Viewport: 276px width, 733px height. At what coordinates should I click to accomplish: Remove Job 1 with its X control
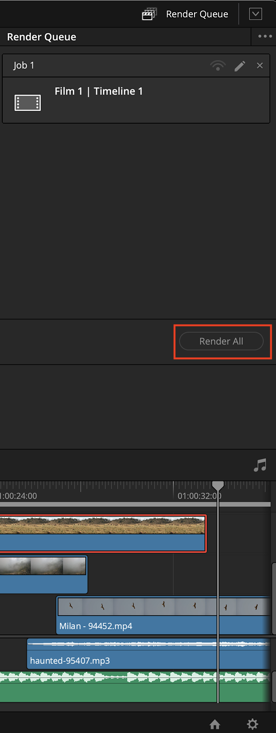click(260, 66)
